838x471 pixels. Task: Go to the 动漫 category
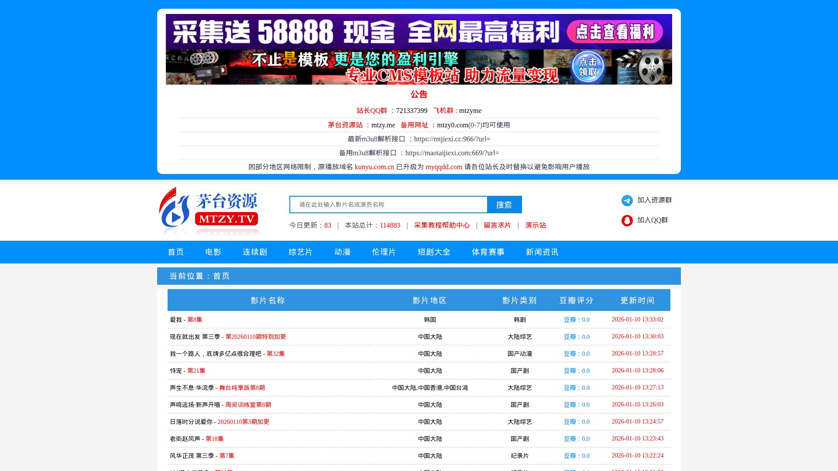click(342, 252)
